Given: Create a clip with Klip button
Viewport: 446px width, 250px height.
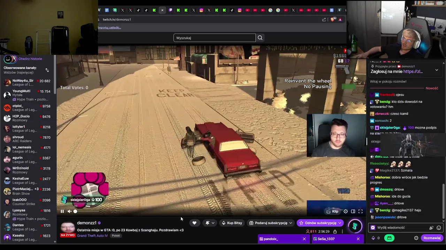Looking at the screenshot, I should [x=332, y=211].
